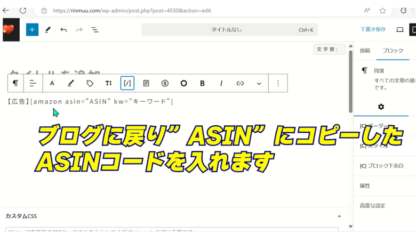Switch to the 投稿 tab
The height and width of the screenshot is (234, 416).
click(365, 51)
